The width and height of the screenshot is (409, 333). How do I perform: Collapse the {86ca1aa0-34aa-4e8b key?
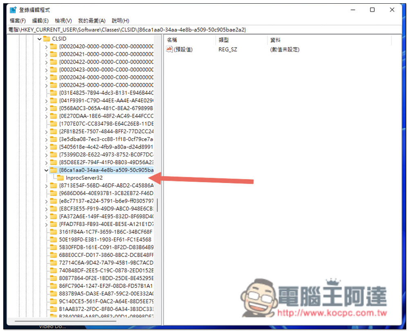[46, 170]
